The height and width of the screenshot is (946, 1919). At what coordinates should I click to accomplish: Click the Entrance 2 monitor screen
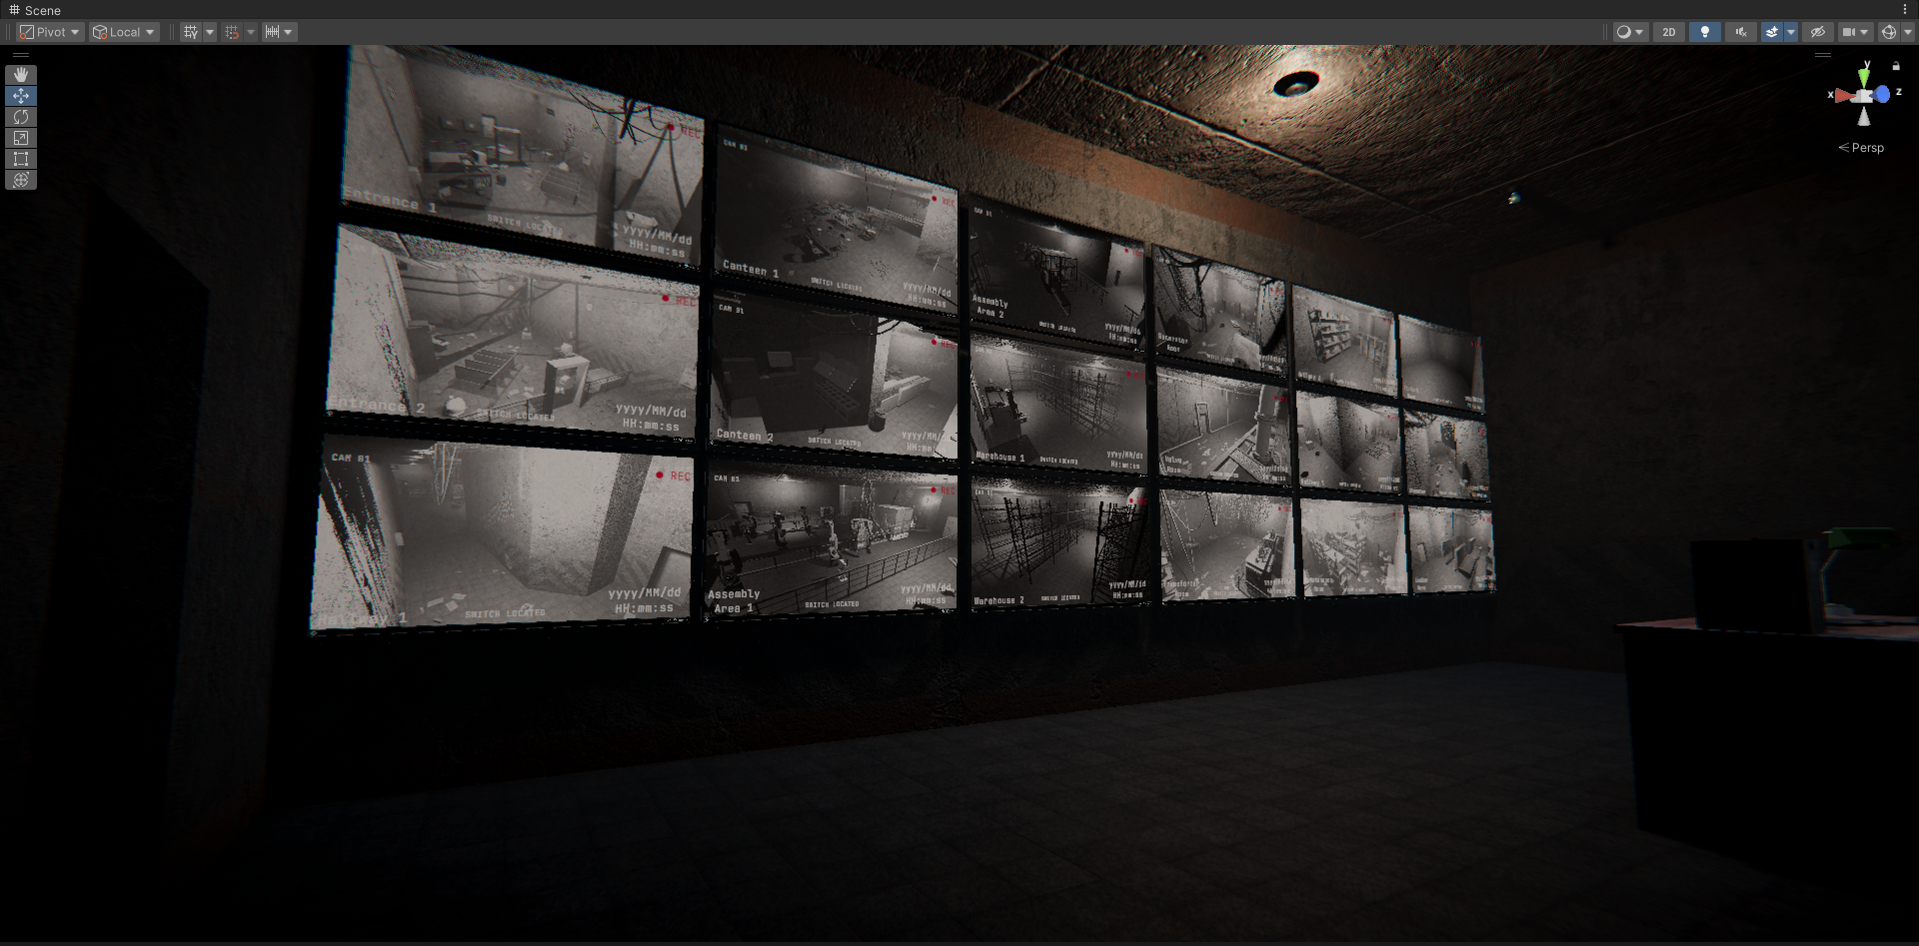coord(514,334)
